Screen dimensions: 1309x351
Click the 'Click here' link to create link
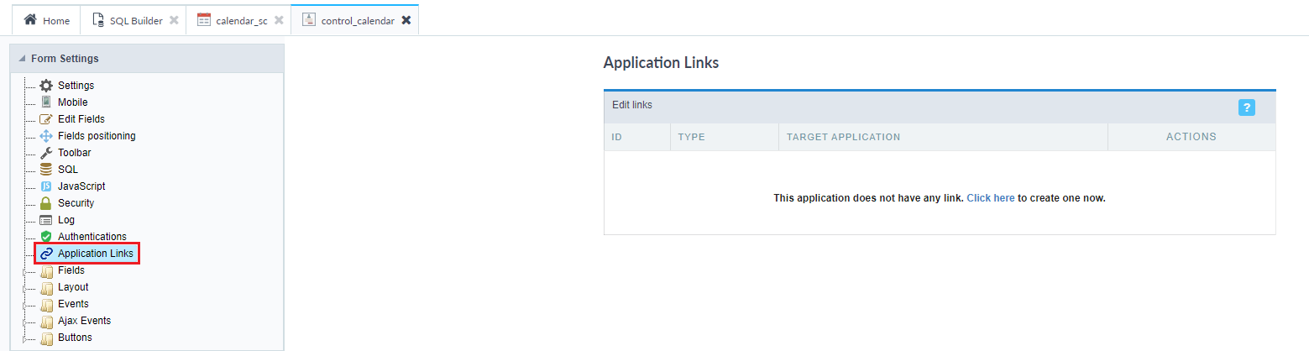pos(991,199)
